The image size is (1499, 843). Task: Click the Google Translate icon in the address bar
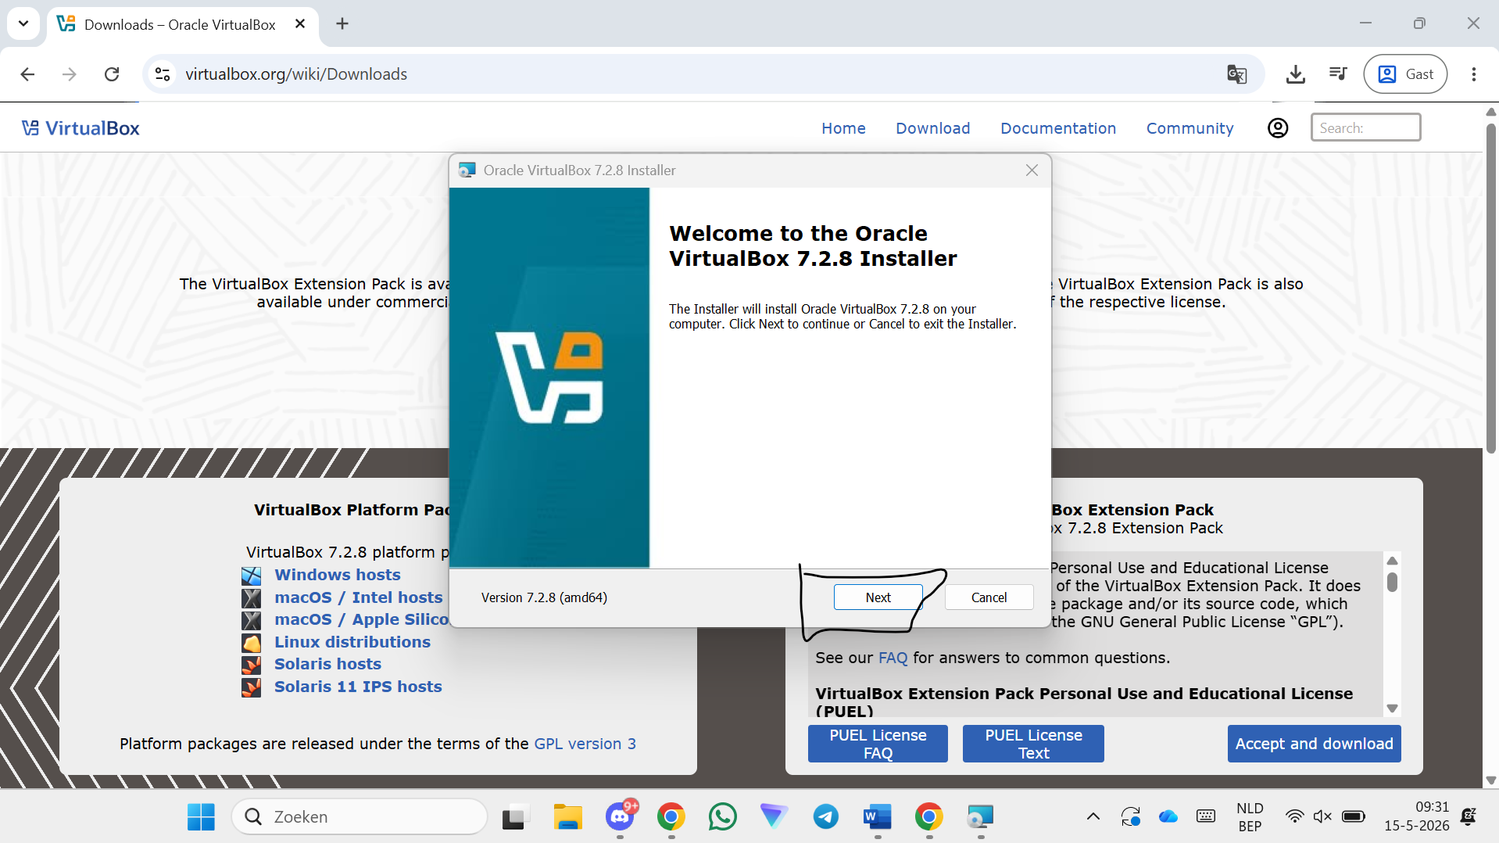1236,74
